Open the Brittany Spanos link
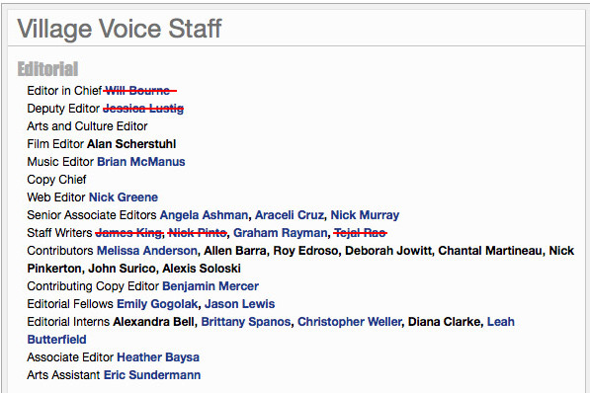The height and width of the screenshot is (393, 590). coord(246,322)
